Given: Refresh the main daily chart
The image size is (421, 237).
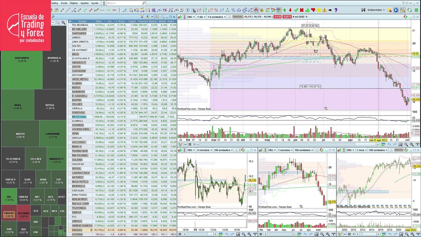Looking at the screenshot, I should pyautogui.click(x=406, y=17).
